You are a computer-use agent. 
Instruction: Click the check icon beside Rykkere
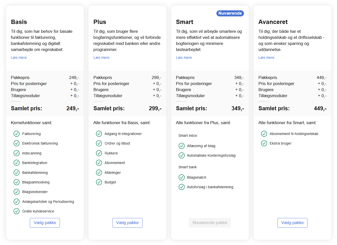tap(99, 153)
